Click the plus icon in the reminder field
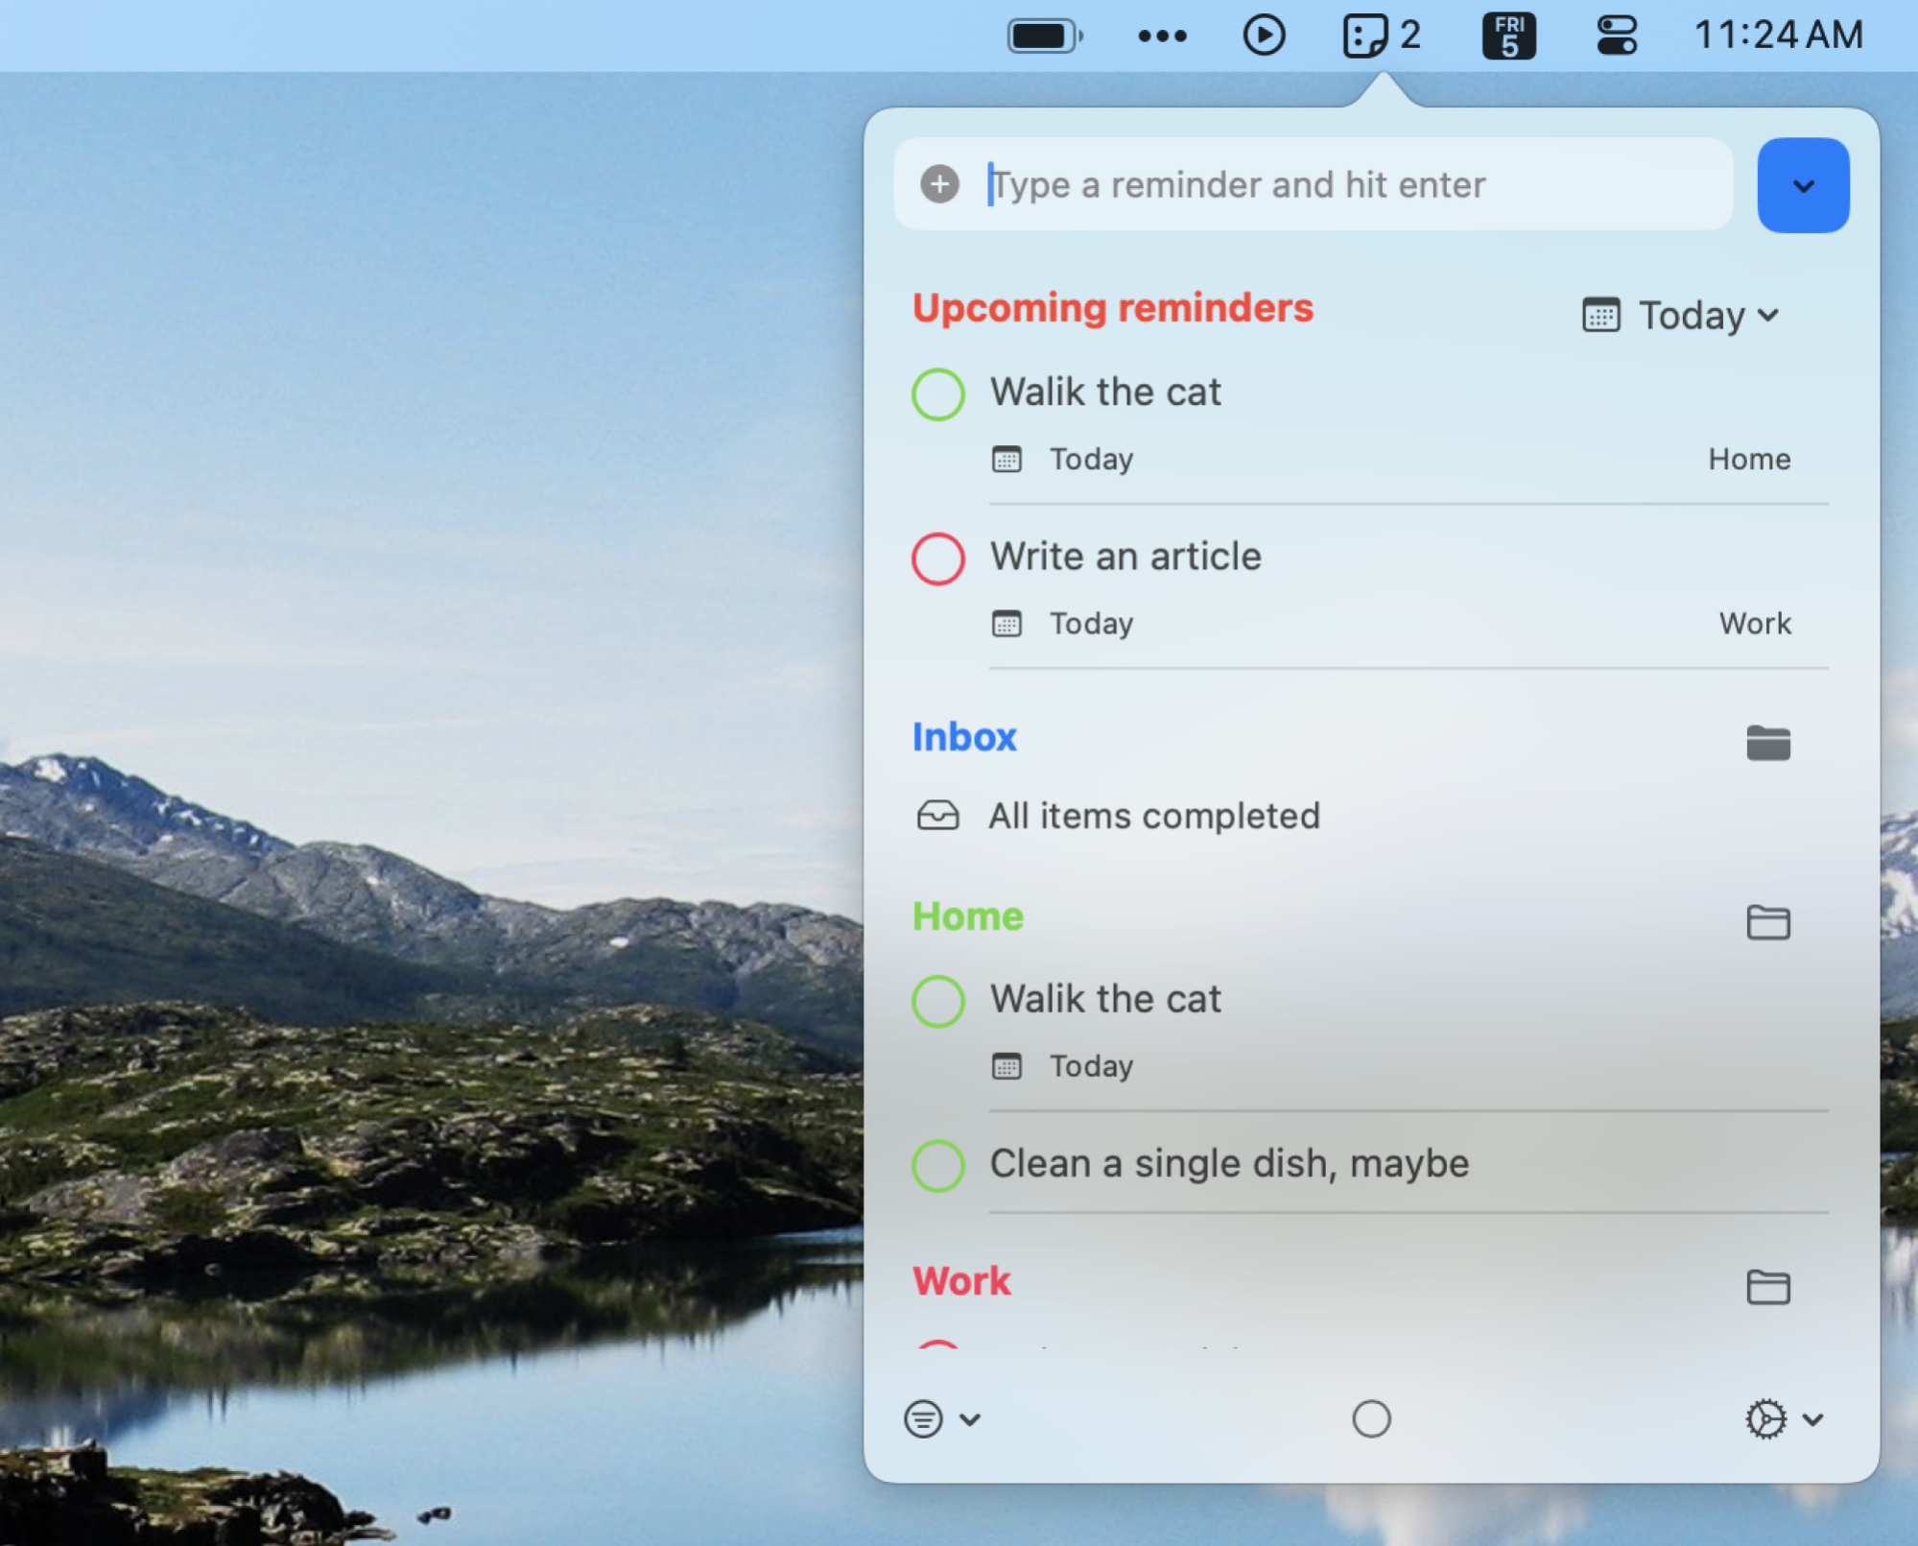 939,183
